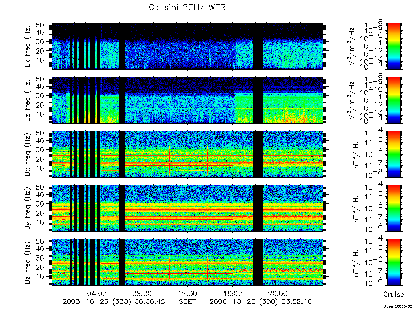
Task: Click the nT²/Hz unit label of Bx colorbar
Action: [x=356, y=154]
